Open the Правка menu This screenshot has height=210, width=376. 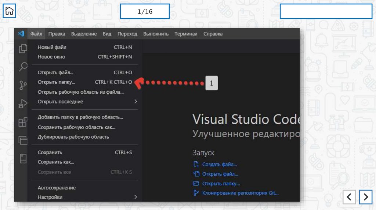57,34
